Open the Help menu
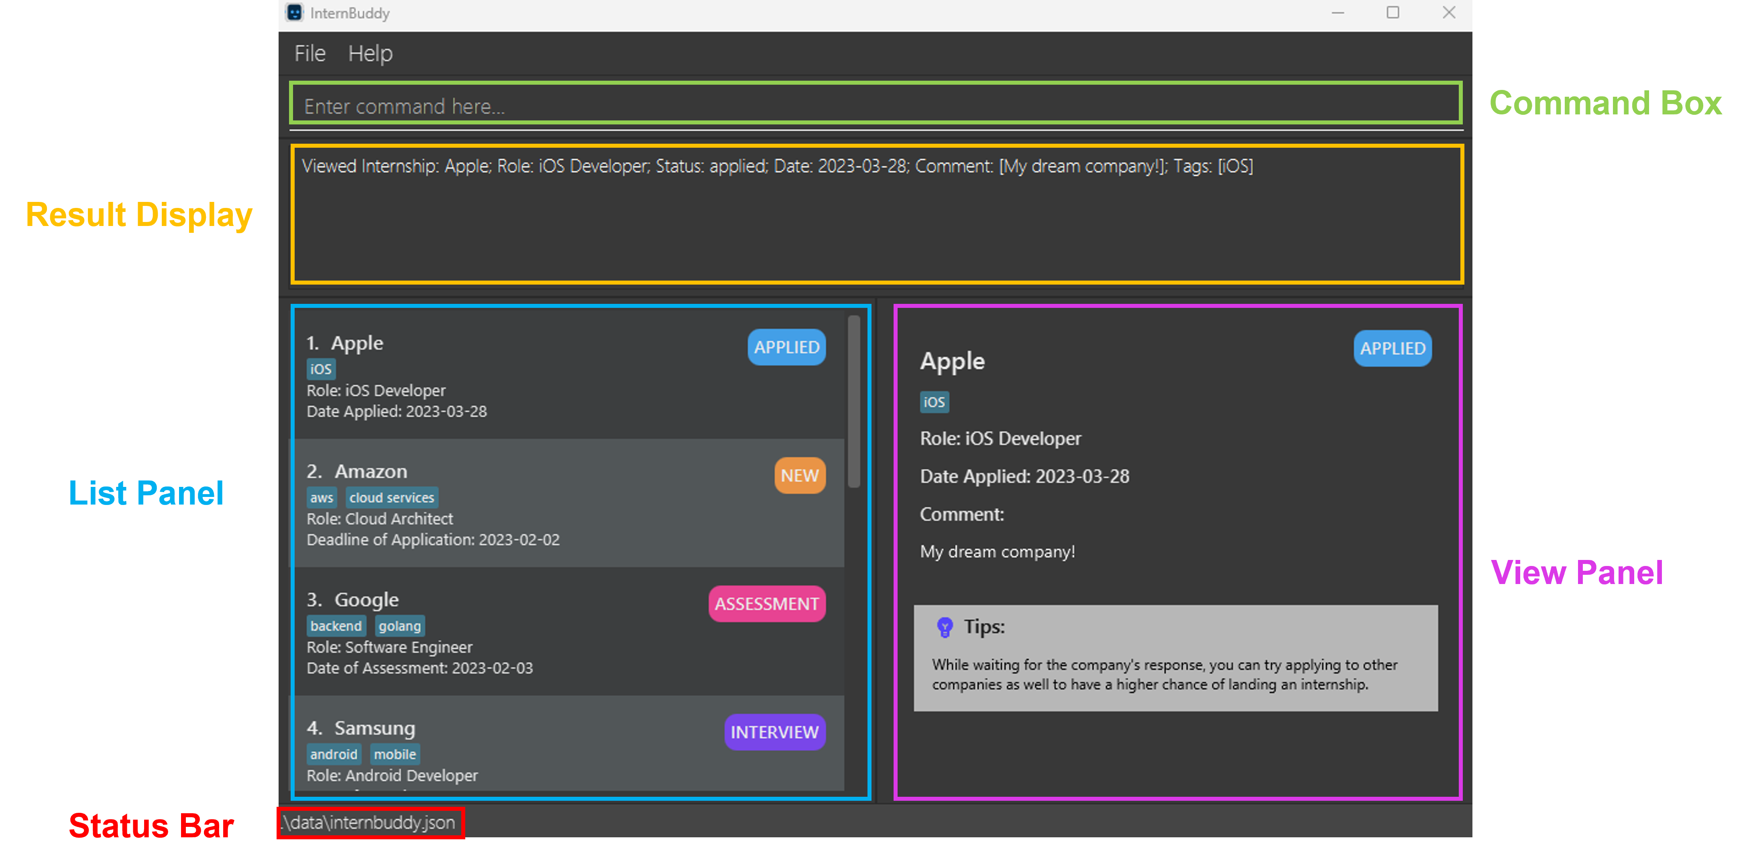 tap(370, 53)
